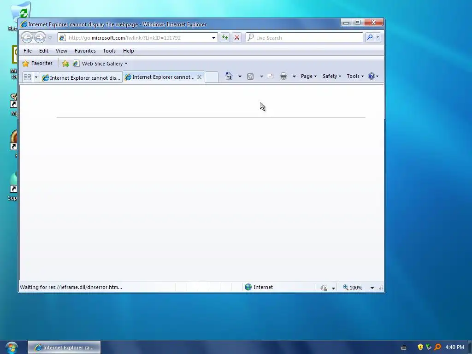Open the Favorites menu in menu bar
Image resolution: width=472 pixels, height=354 pixels.
pyautogui.click(x=85, y=51)
